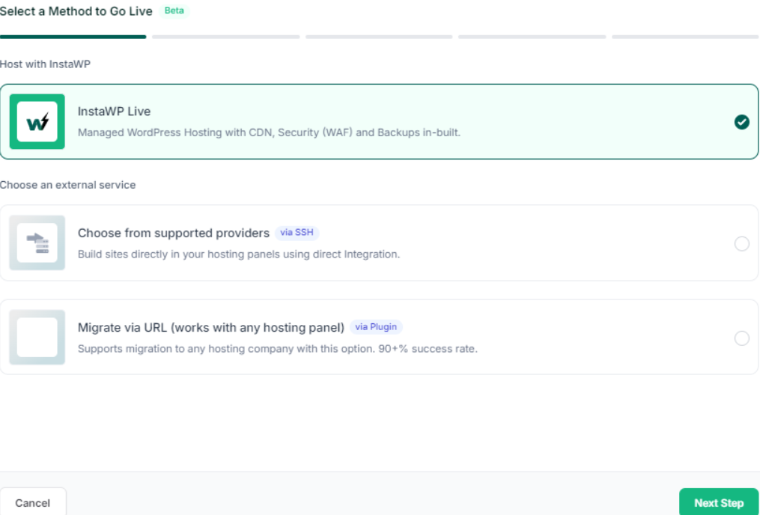Click 'Select a Method to Go Live' heading
Image resolution: width=760 pixels, height=515 pixels.
click(x=76, y=11)
